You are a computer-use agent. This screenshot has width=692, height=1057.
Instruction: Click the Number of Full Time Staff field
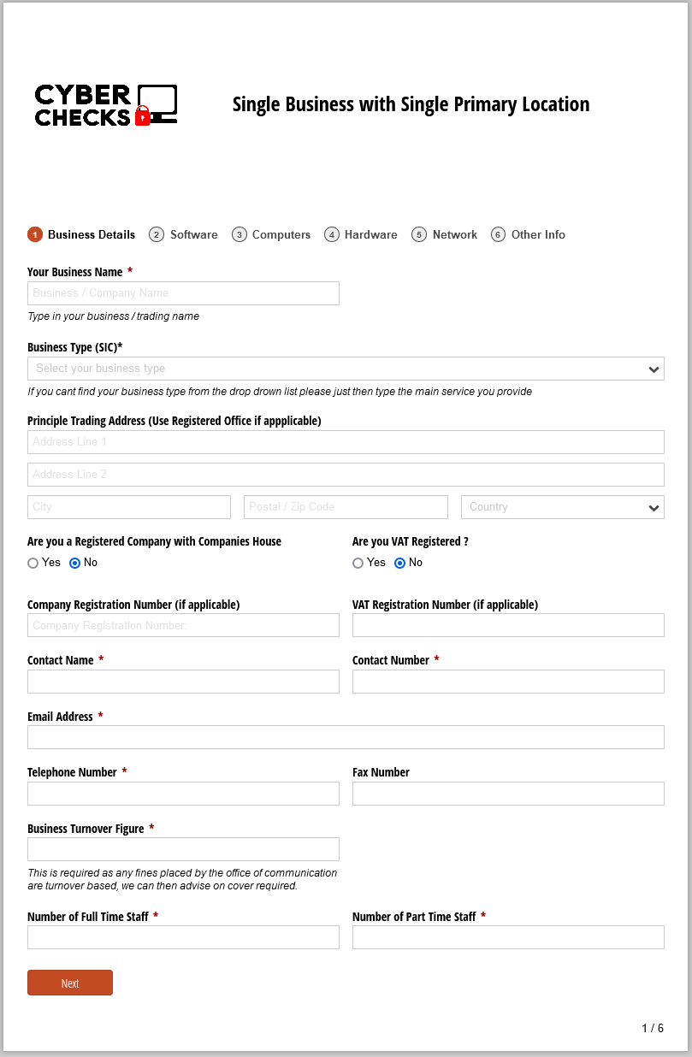click(183, 937)
